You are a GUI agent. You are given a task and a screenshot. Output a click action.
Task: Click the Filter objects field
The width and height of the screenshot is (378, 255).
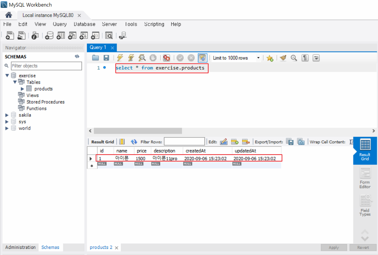[x=46, y=66]
